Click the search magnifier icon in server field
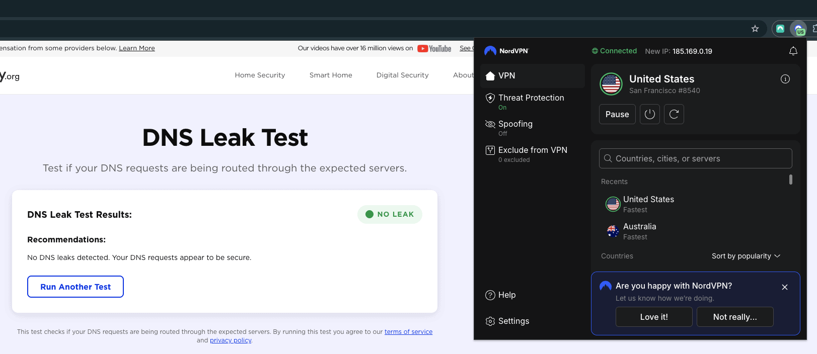The image size is (817, 354). coord(608,158)
